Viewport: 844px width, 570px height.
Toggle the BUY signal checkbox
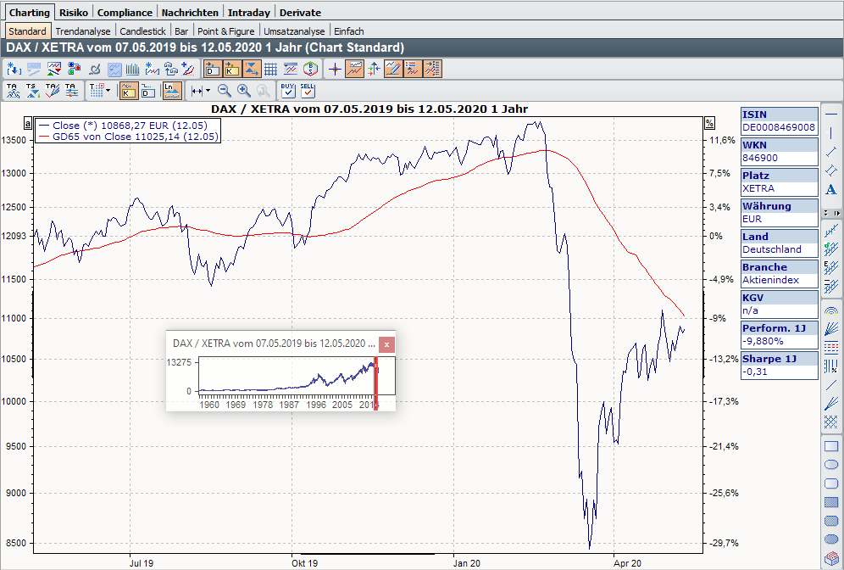pyautogui.click(x=287, y=90)
